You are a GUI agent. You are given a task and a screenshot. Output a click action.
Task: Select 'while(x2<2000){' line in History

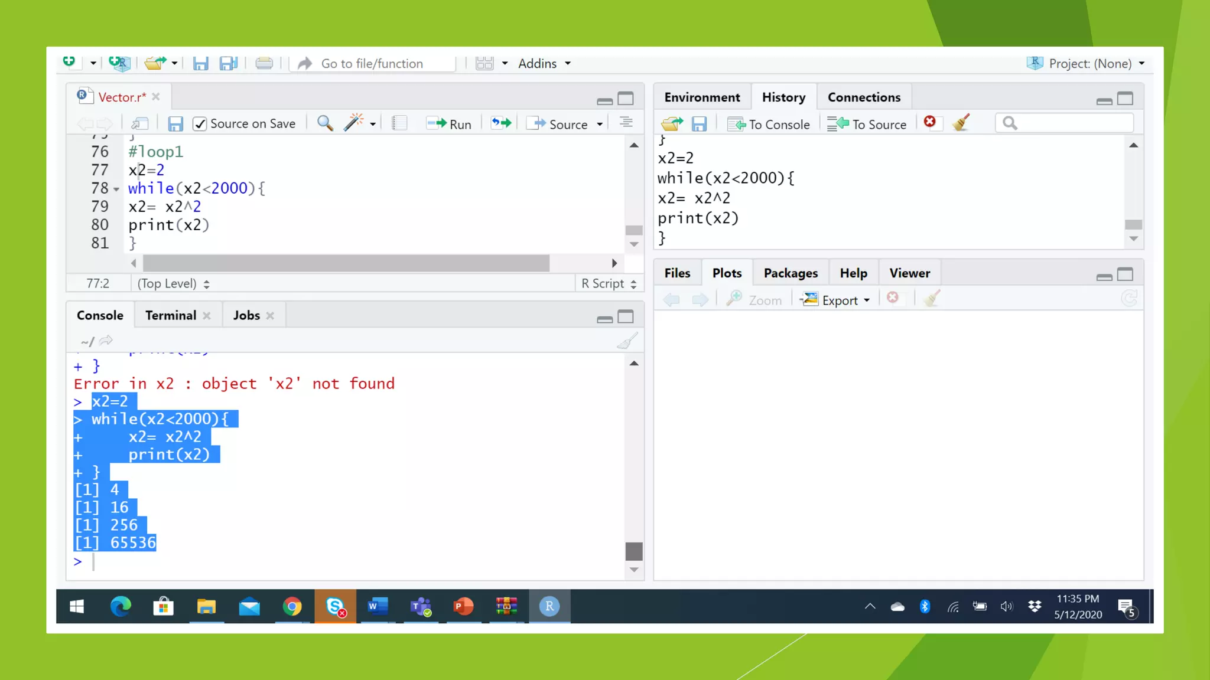726,178
